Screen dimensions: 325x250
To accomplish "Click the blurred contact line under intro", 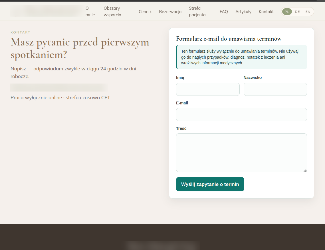I will [59, 88].
